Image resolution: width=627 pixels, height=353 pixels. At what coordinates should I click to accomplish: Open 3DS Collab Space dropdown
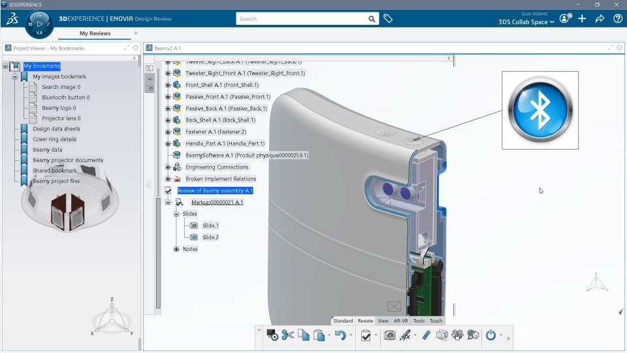526,22
